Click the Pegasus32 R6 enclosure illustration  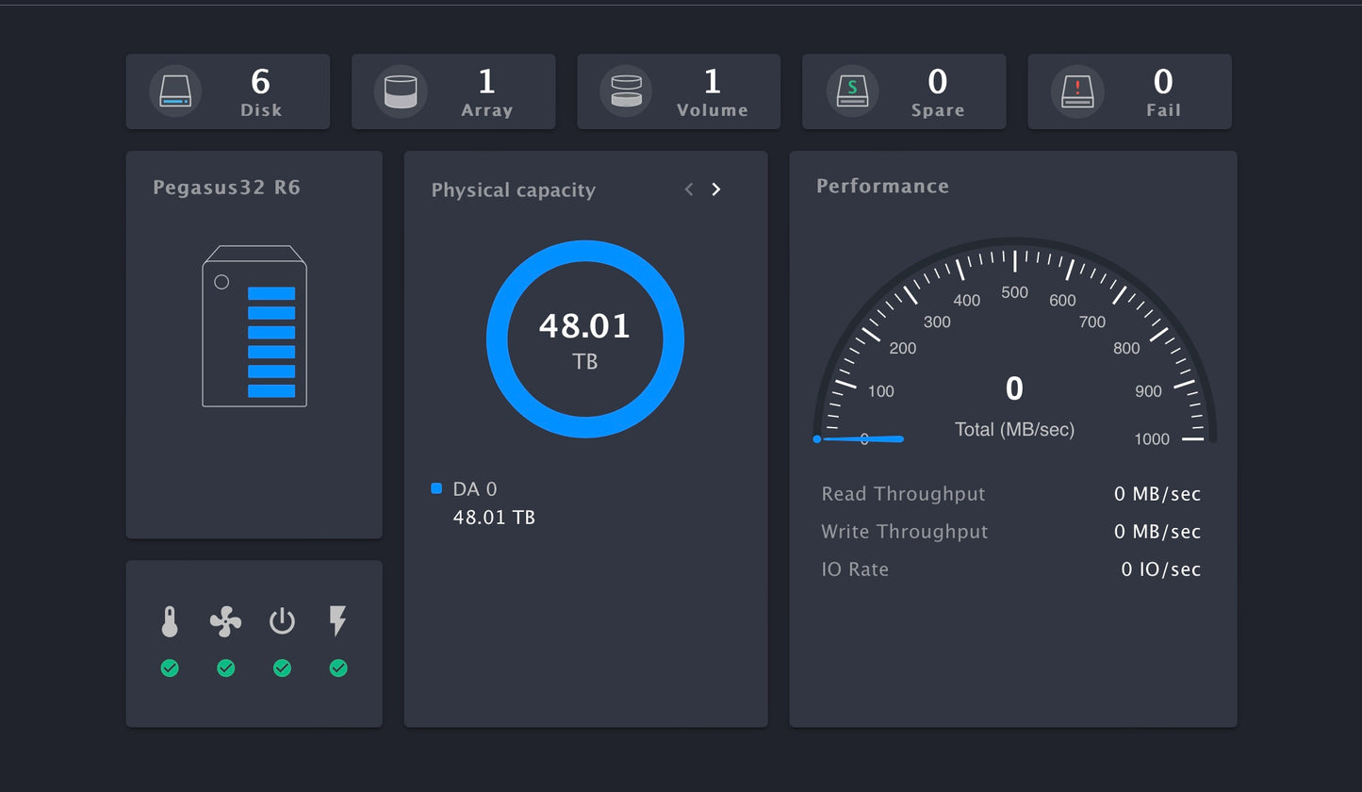[x=254, y=326]
